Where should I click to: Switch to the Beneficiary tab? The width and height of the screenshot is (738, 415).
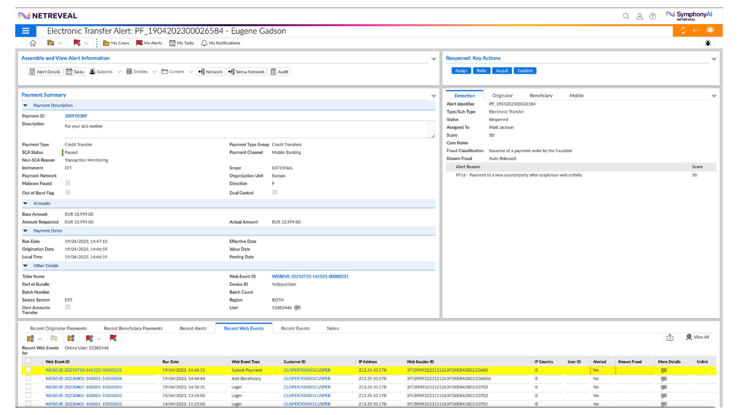[x=541, y=96]
